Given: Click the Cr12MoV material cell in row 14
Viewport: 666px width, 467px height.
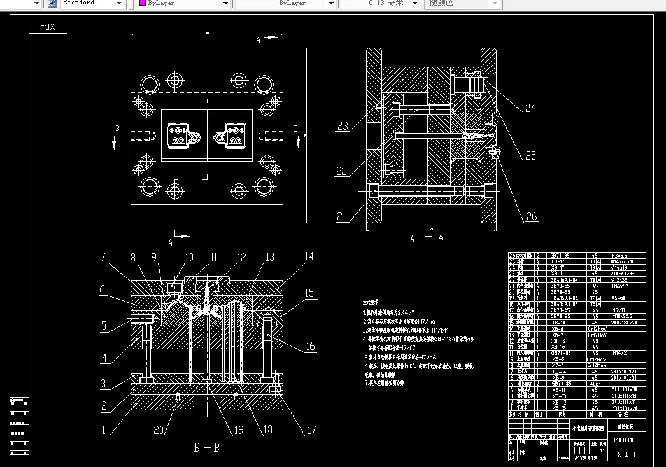Looking at the screenshot, I should click(x=597, y=328).
